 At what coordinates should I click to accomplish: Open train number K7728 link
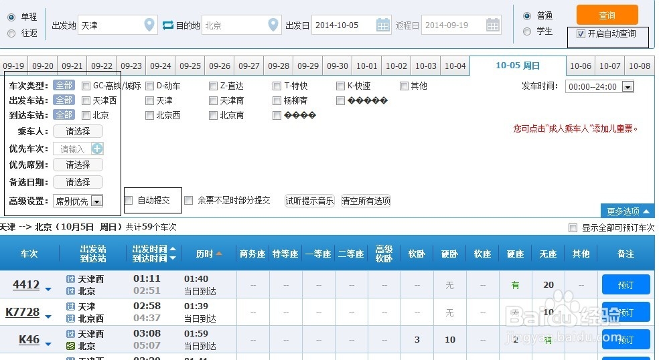pyautogui.click(x=22, y=312)
